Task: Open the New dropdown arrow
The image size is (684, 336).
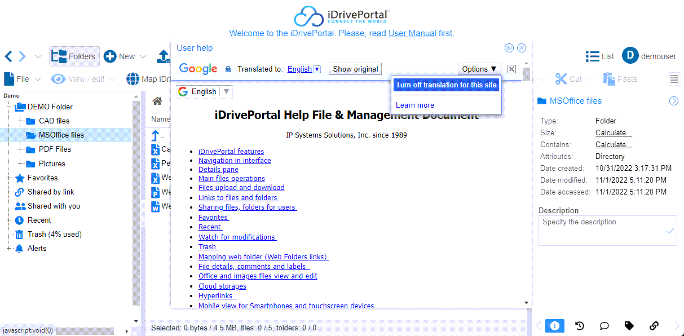Action: pos(143,56)
